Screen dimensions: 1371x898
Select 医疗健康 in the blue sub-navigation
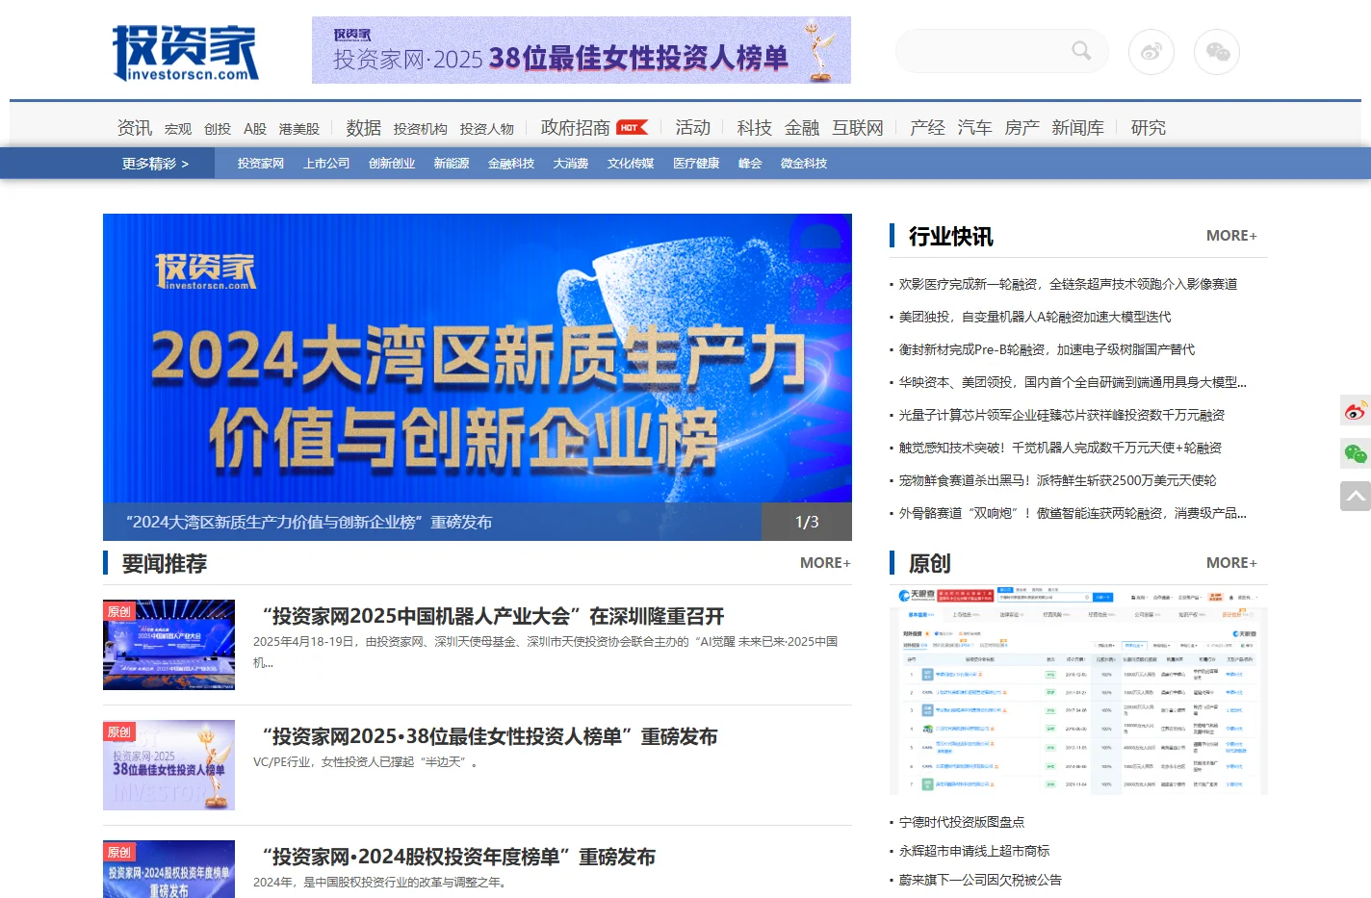696,164
